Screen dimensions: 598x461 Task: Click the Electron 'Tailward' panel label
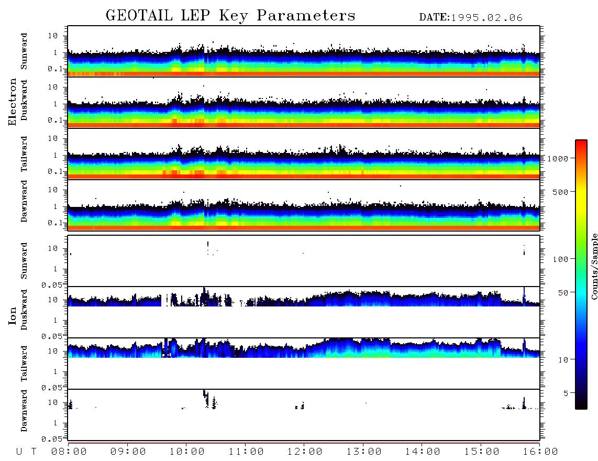point(24,154)
